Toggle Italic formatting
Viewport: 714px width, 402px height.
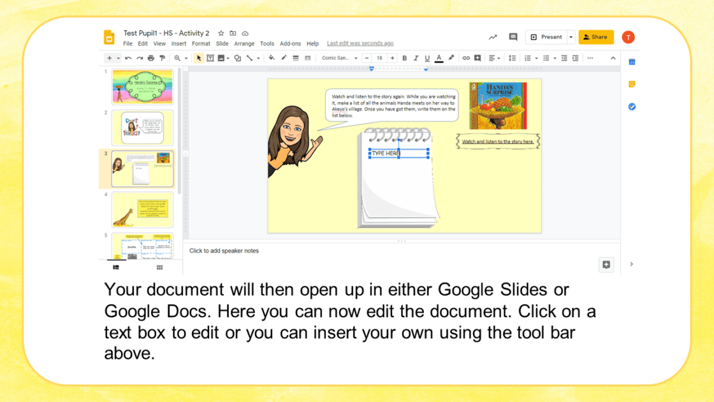click(x=416, y=58)
